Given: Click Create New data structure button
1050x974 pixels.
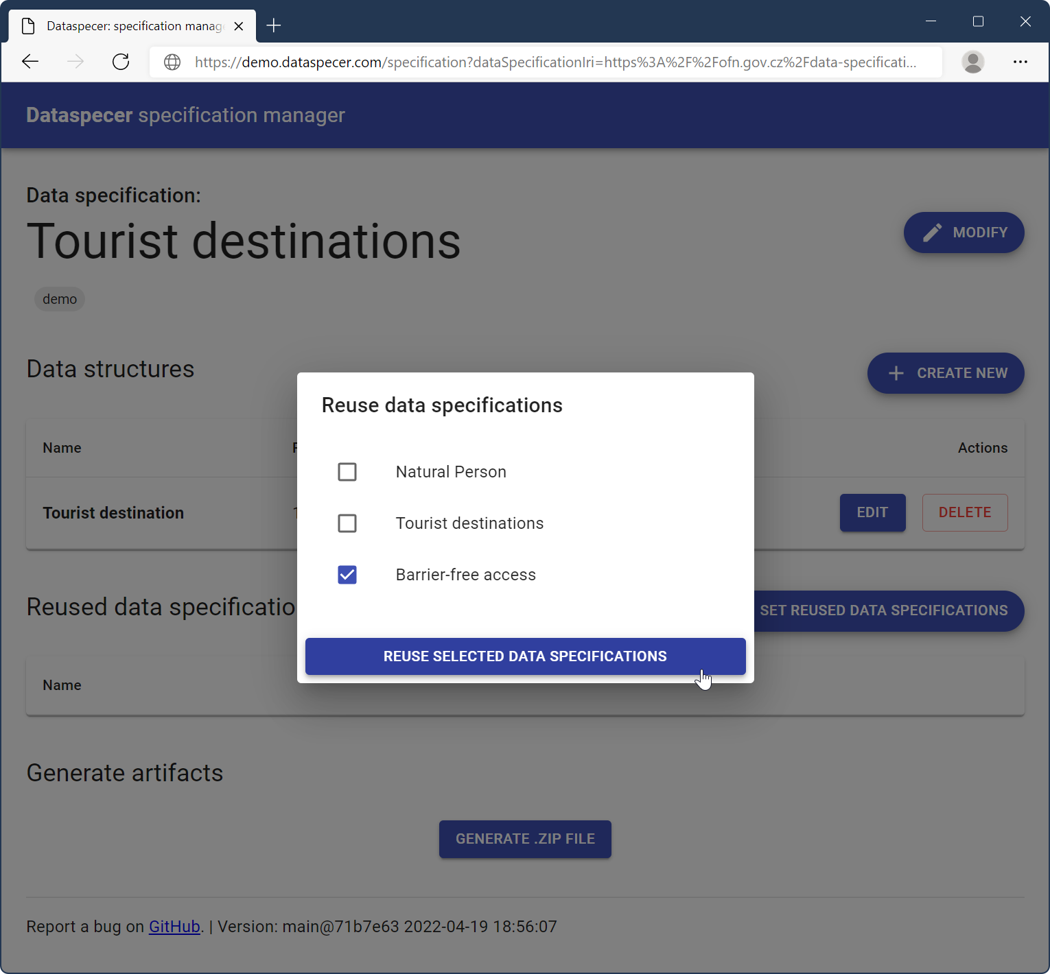Looking at the screenshot, I should point(946,373).
